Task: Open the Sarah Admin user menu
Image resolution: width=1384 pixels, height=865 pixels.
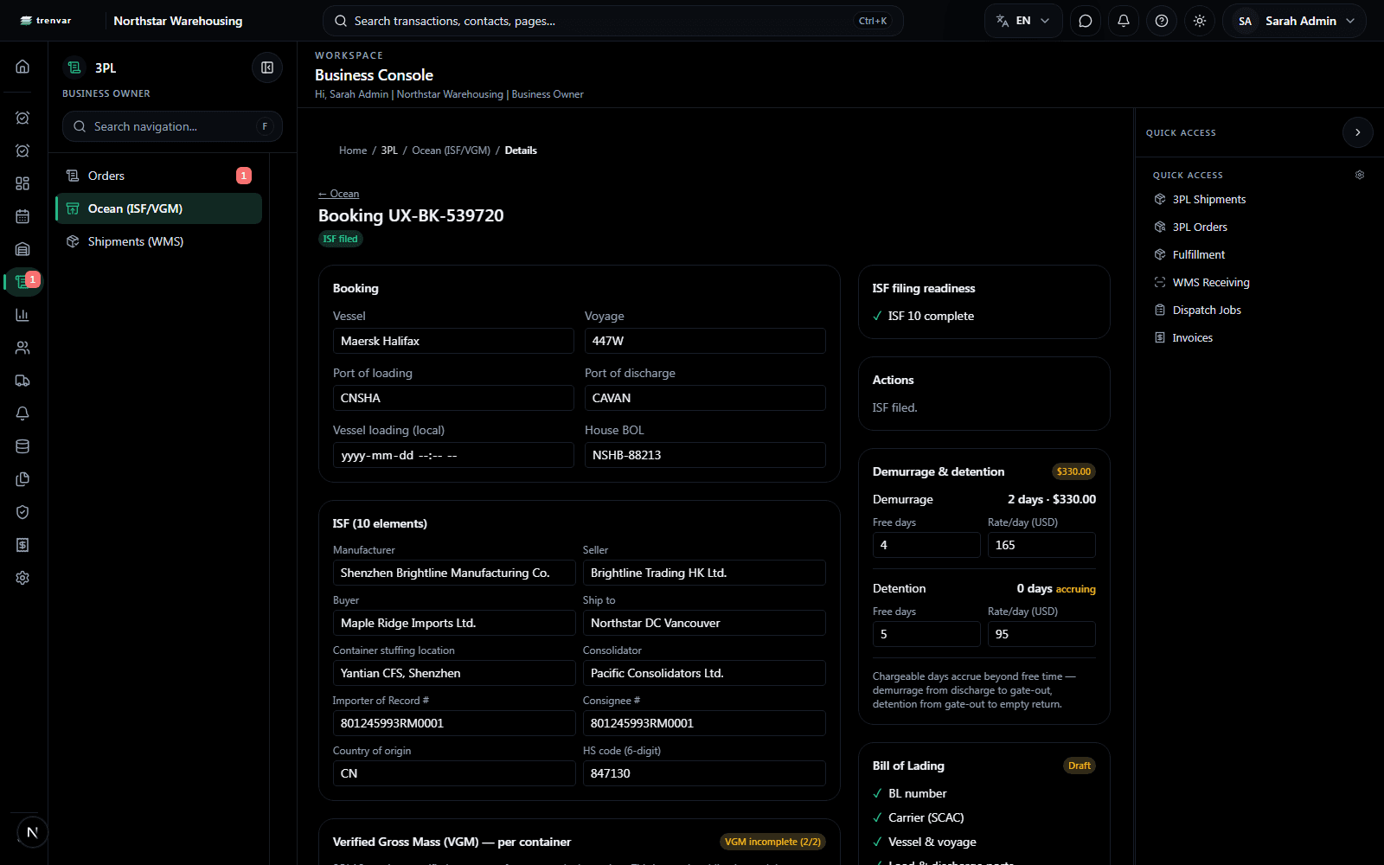Action: tap(1295, 21)
